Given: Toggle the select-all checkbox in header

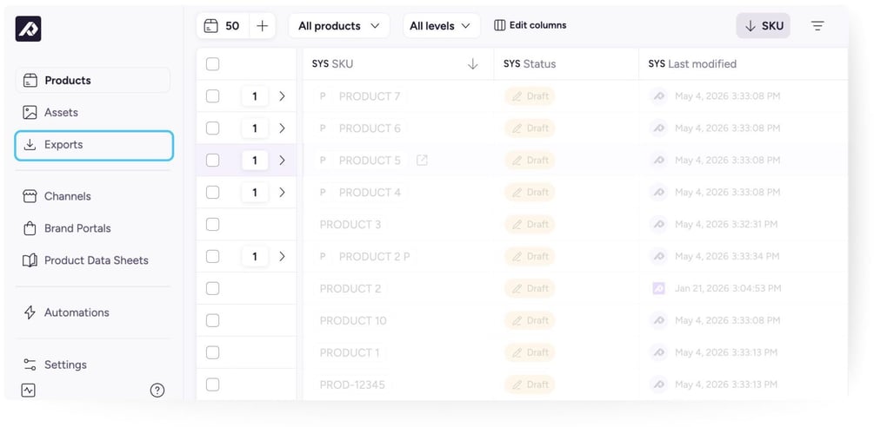Looking at the screenshot, I should click(212, 64).
